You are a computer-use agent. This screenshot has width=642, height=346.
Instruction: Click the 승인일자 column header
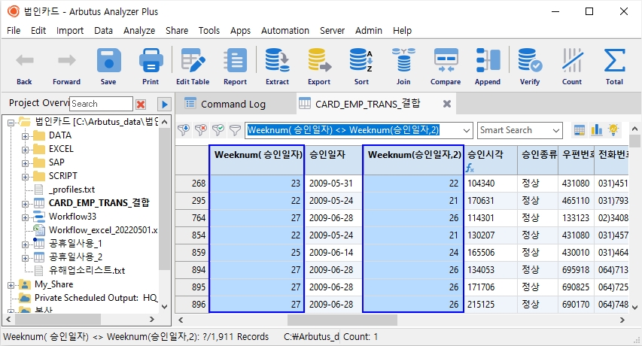[333, 159]
